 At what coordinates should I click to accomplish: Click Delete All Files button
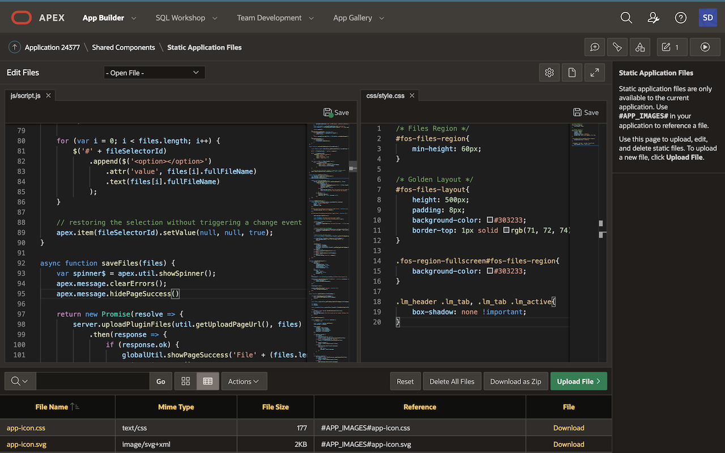coord(452,381)
